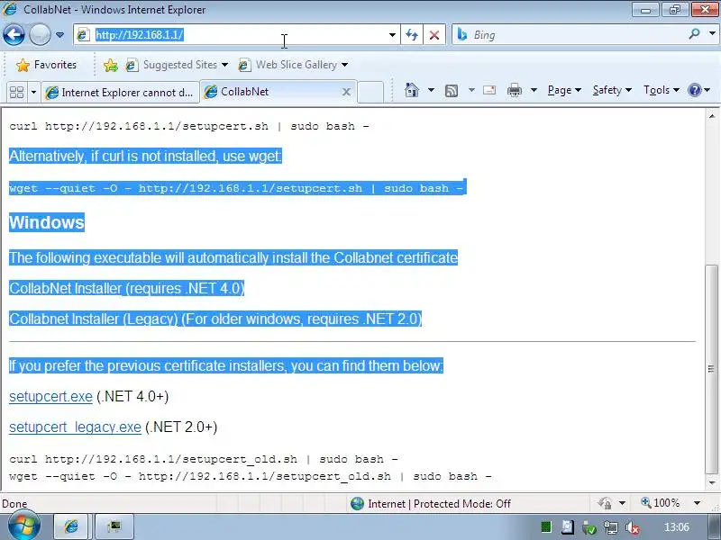Open Quick Tabs grid icon

16,93
